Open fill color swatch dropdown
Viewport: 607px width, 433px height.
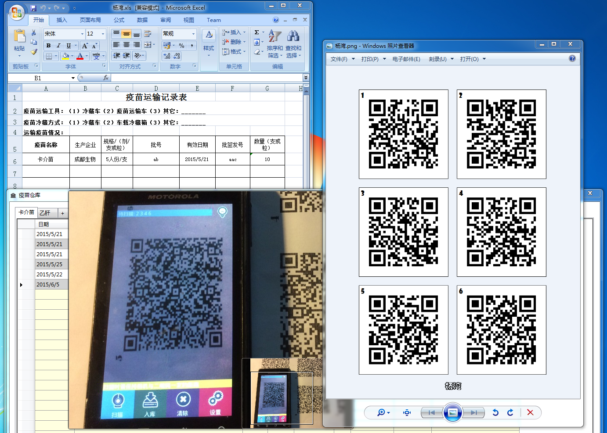72,56
